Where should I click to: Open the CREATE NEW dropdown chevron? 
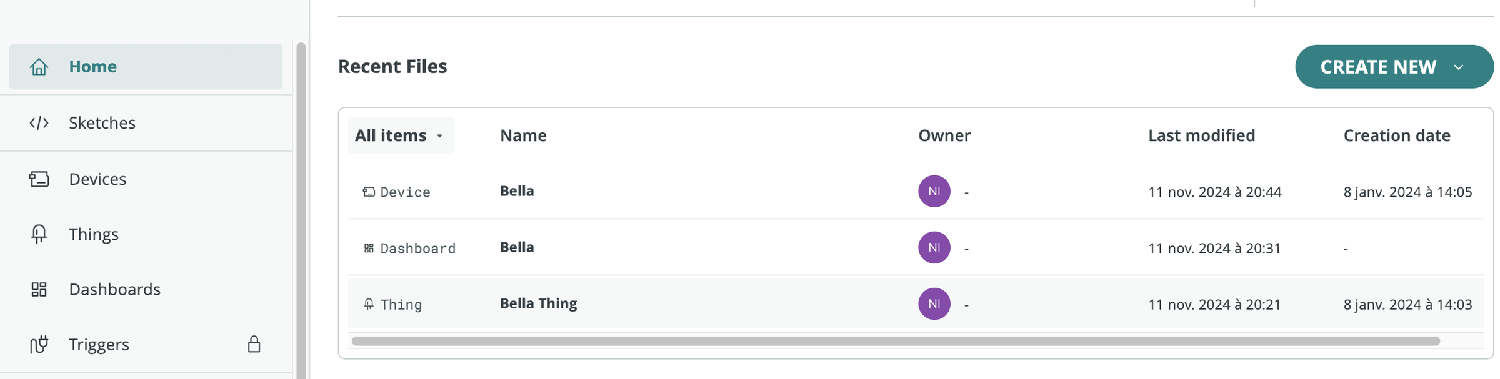coord(1459,67)
